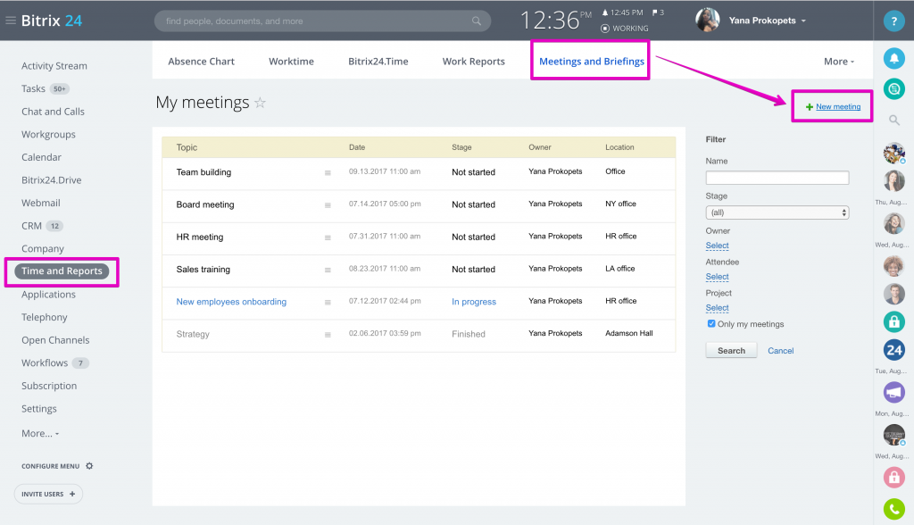
Task: Open the Bitrix24.Time tab
Action: point(378,62)
